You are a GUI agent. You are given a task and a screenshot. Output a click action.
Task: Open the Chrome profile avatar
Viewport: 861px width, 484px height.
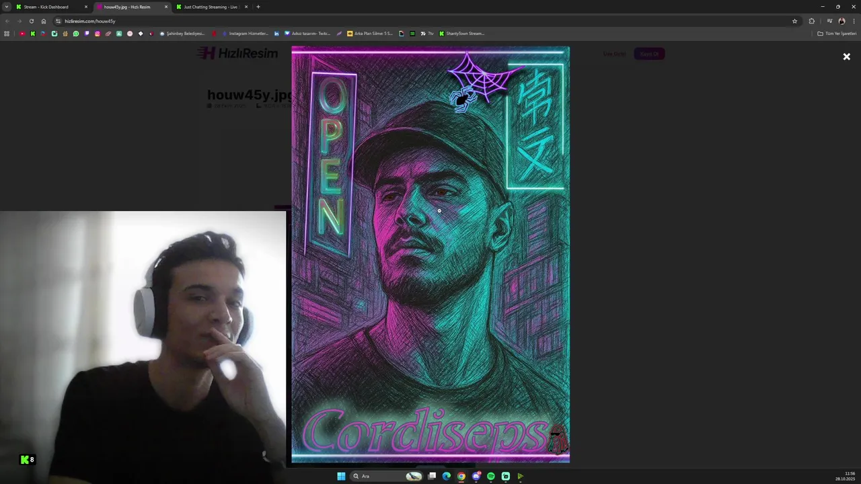(841, 21)
